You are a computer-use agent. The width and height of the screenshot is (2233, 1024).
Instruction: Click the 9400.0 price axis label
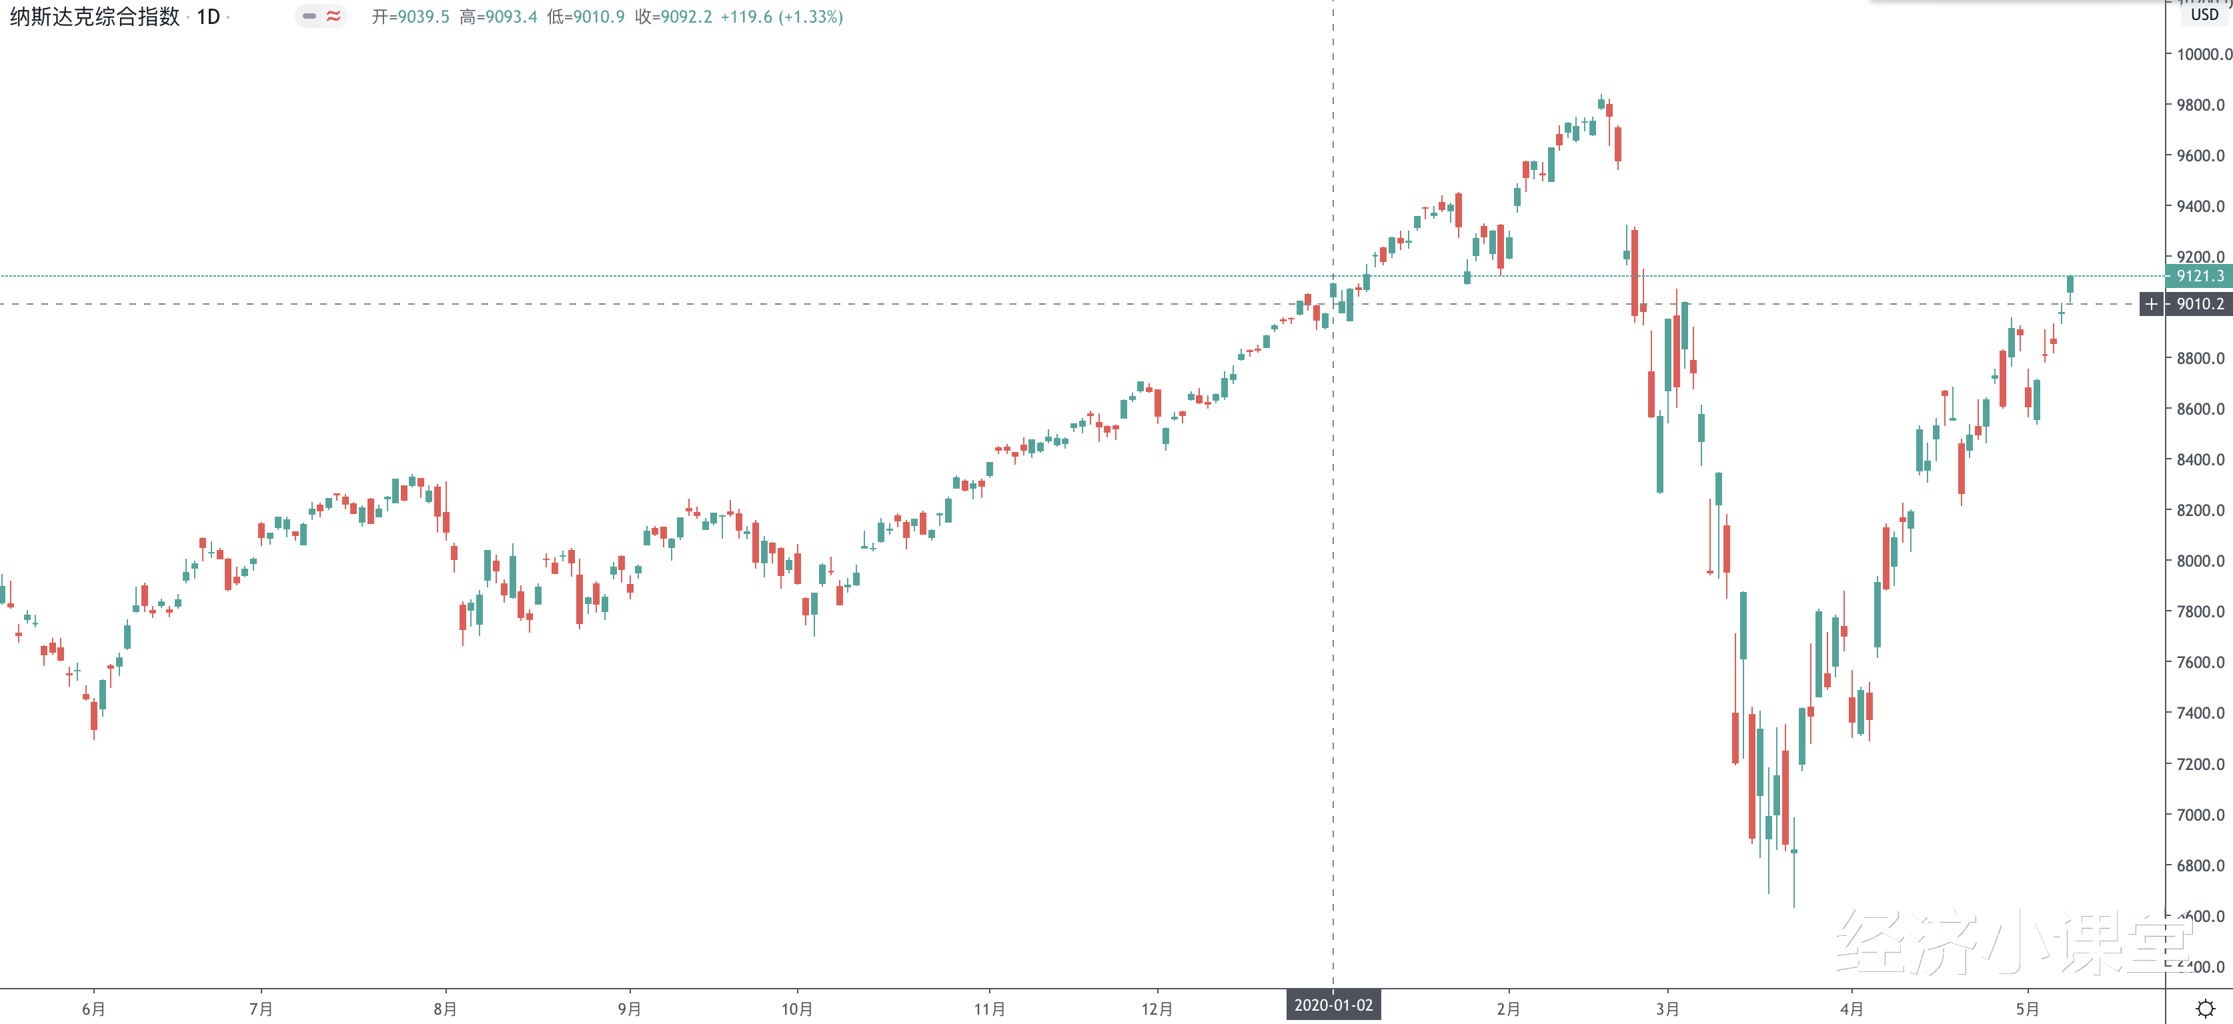pyautogui.click(x=2200, y=206)
